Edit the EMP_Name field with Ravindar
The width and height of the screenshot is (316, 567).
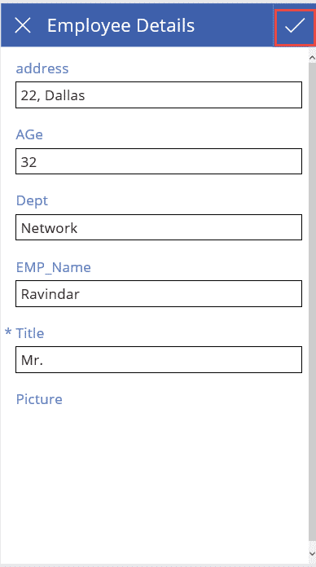(159, 293)
